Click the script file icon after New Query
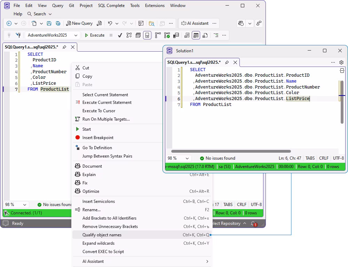Screen dimensions: 348x267 pyautogui.click(x=100, y=23)
